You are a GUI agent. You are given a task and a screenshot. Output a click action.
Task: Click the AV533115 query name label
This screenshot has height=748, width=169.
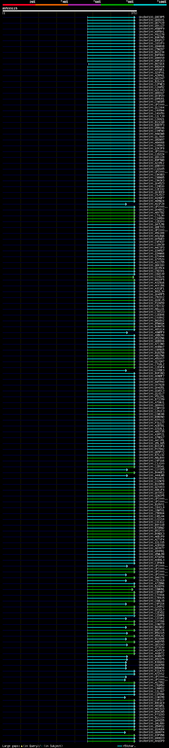10,8
